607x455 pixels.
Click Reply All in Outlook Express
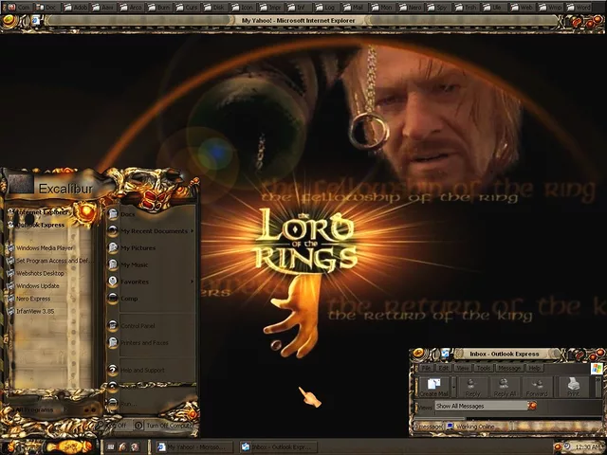[x=505, y=387]
